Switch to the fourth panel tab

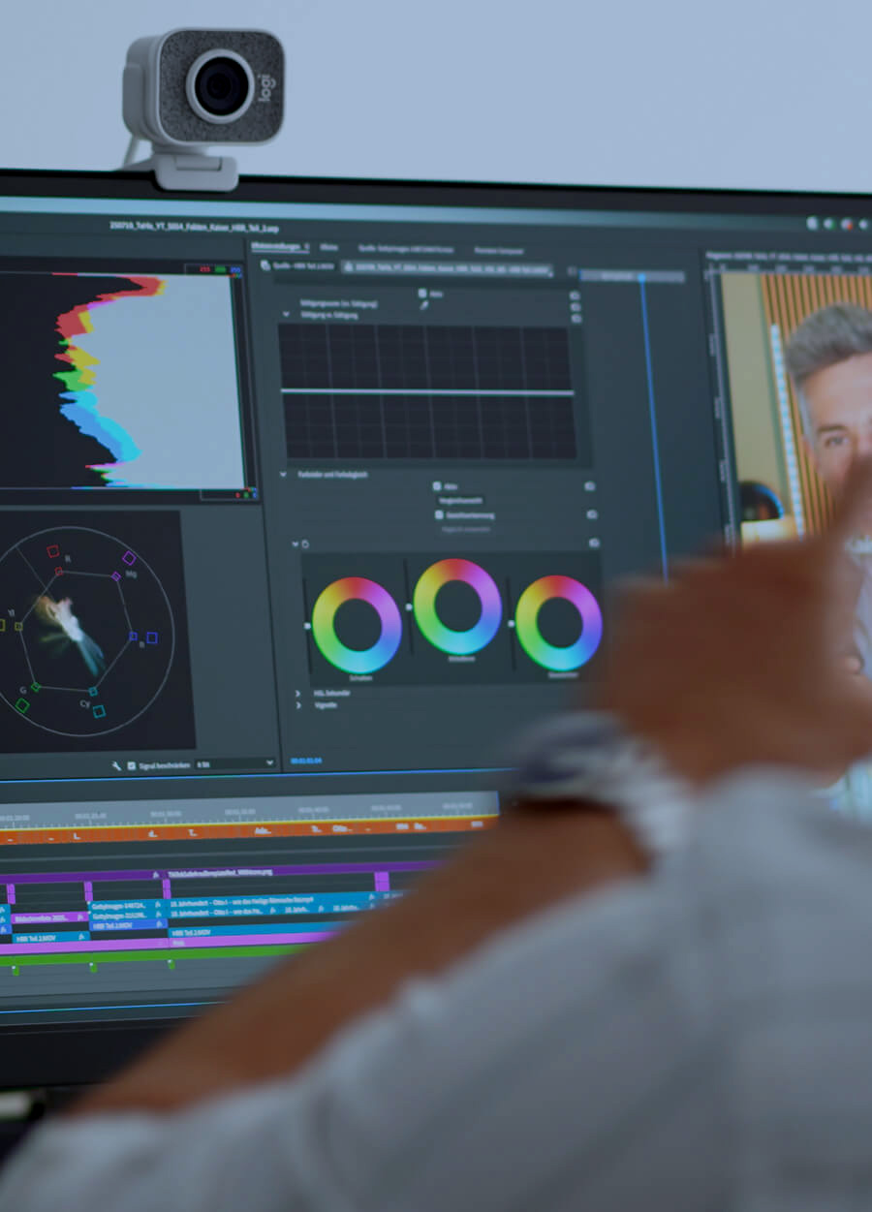coord(499,250)
